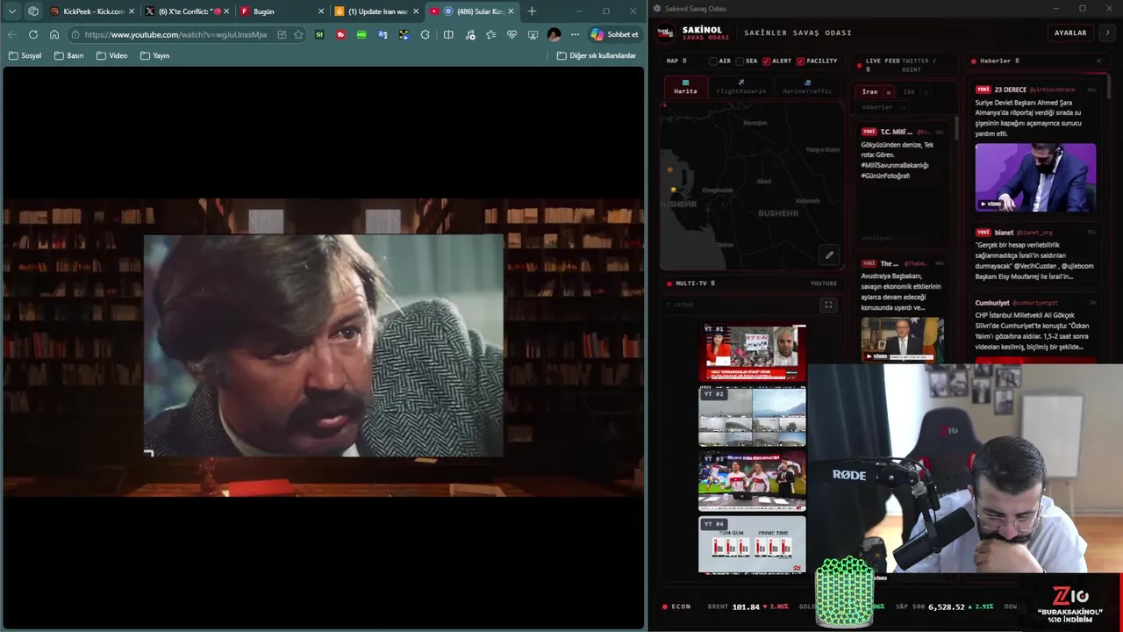This screenshot has width=1123, height=632.
Task: Open AYARLAR settings in Sakinol
Action: pos(1070,32)
